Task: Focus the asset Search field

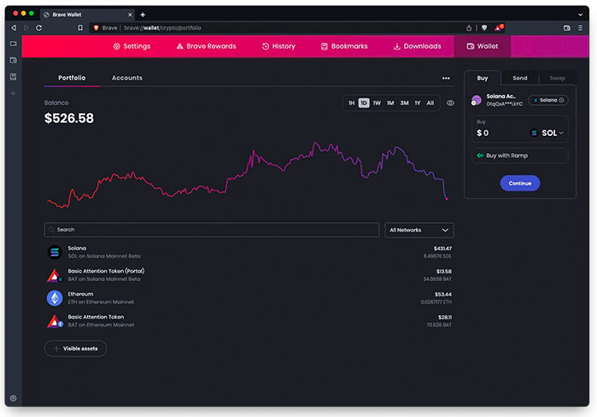Action: (x=212, y=230)
